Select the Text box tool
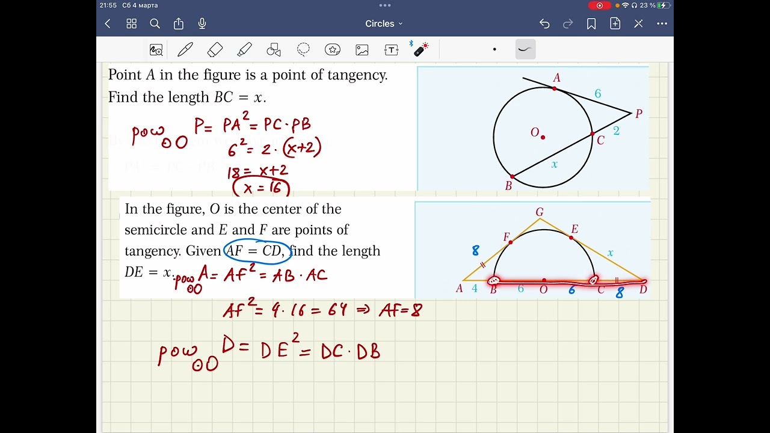 (x=392, y=50)
